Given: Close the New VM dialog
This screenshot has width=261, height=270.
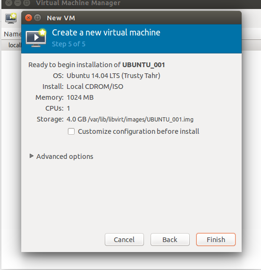Looking at the screenshot, I should [28, 18].
